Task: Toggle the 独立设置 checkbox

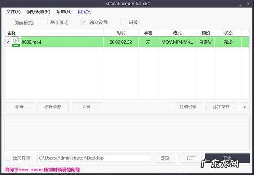Action: click(x=84, y=22)
